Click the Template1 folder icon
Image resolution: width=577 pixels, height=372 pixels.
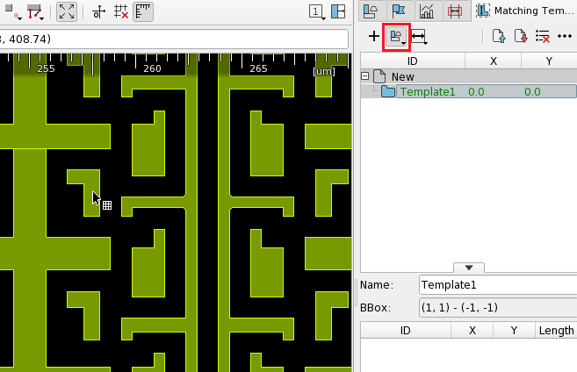tap(388, 91)
